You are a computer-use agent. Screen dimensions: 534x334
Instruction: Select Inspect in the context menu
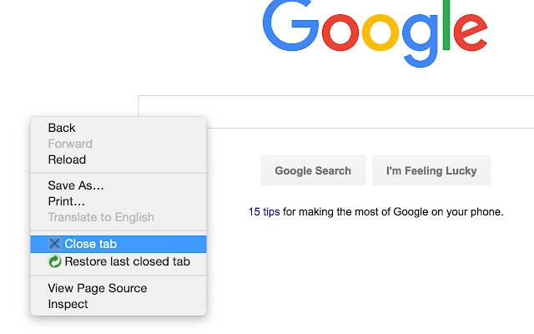tap(68, 304)
